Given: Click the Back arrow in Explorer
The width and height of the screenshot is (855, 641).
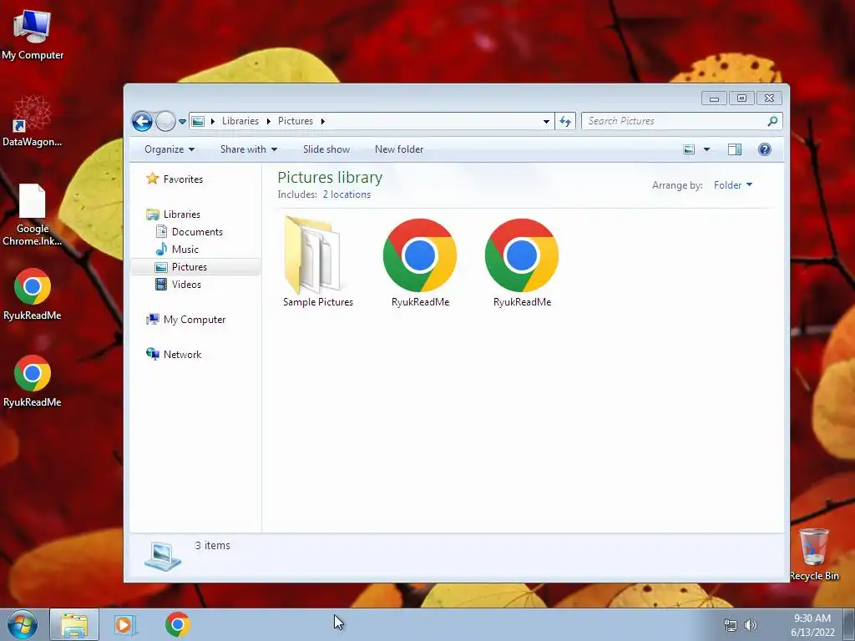Looking at the screenshot, I should 142,121.
